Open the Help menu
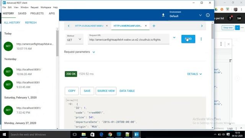 click(55, 7)
